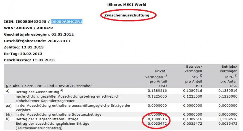
Task: Click Privatvermögen value in ausgeschütteten Erträge row
Action: pyautogui.click(x=157, y=119)
